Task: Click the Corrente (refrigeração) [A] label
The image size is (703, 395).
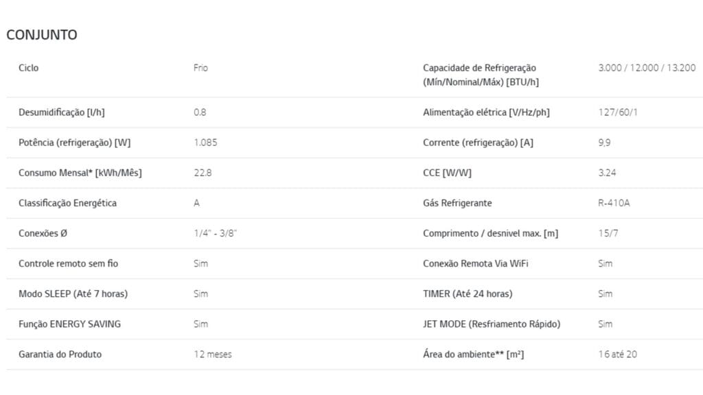Action: (x=478, y=143)
